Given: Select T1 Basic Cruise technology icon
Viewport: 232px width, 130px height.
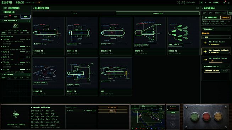Looking at the screenshot, I should pyautogui.click(x=205, y=43).
